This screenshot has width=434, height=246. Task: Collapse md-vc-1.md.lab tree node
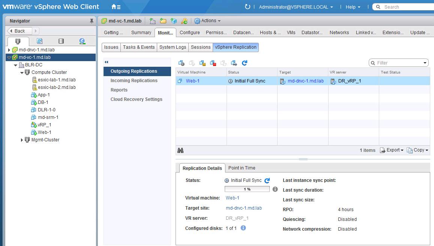point(9,57)
